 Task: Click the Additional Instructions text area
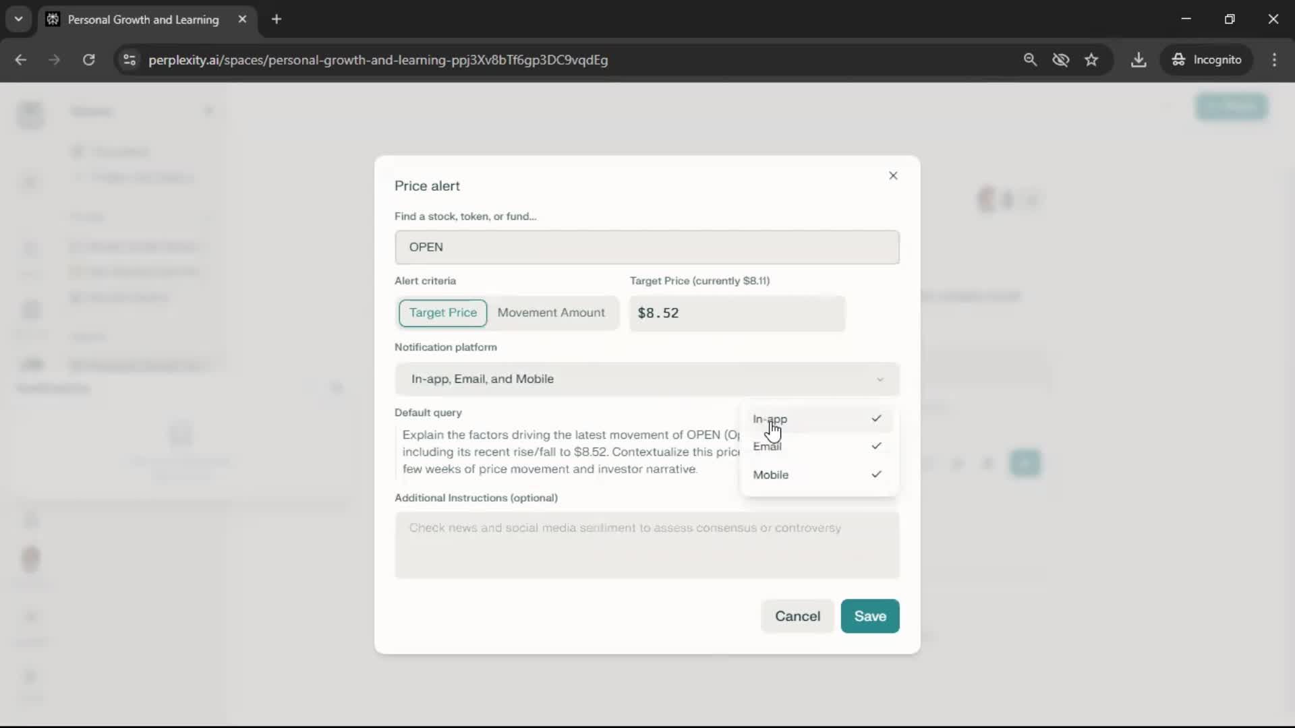(646, 546)
